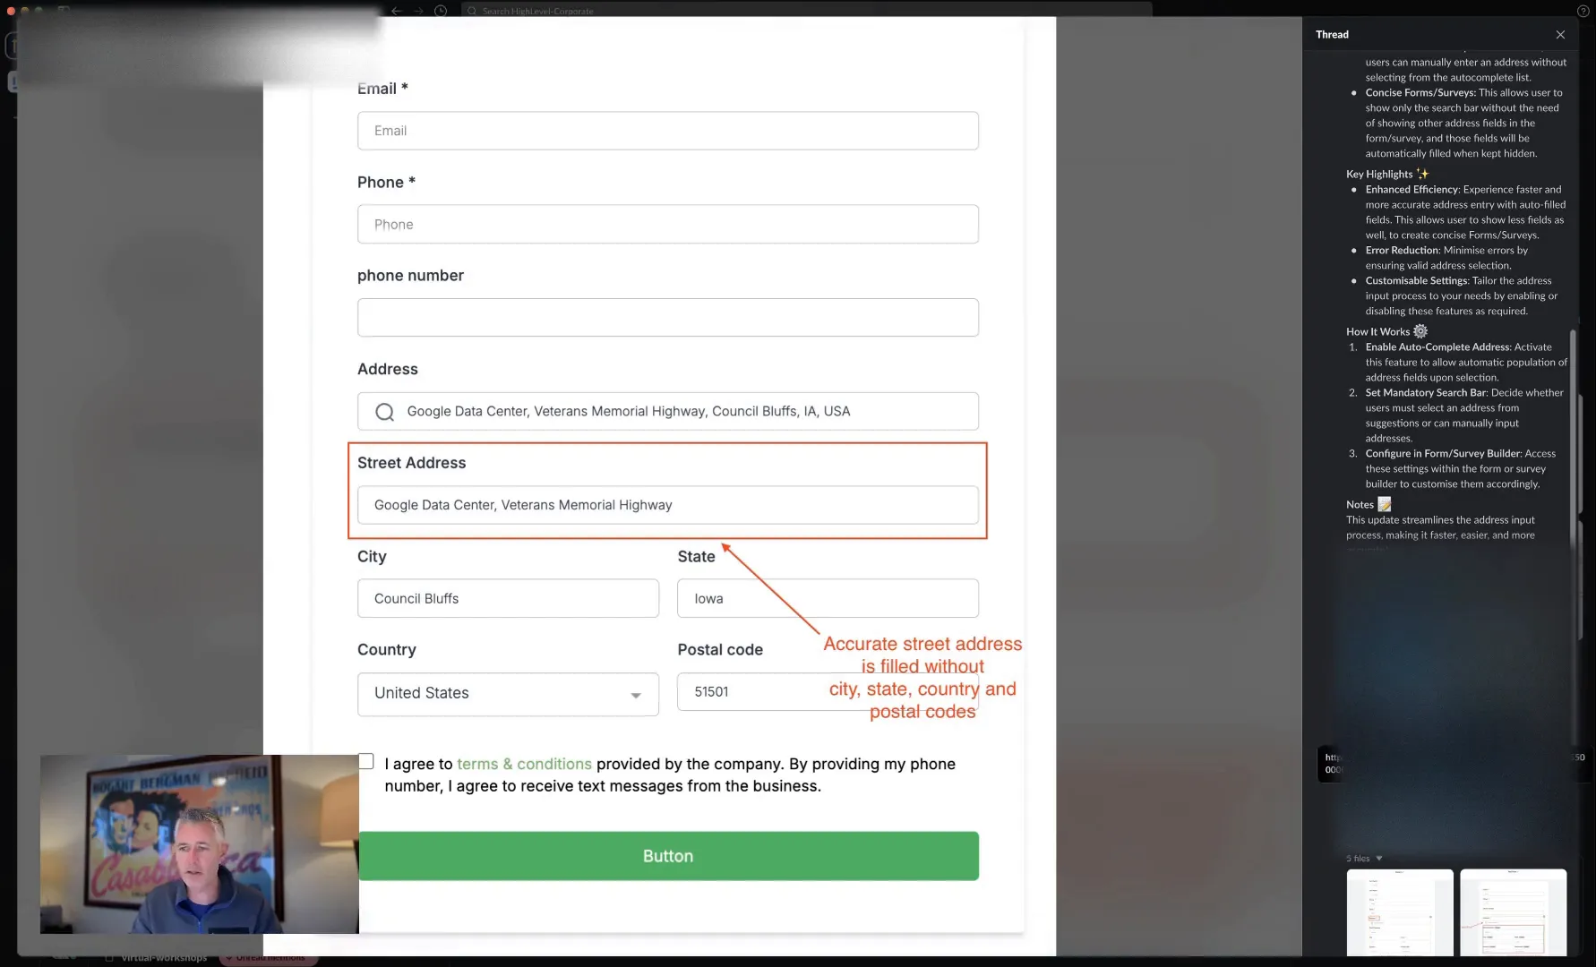Click the Postal code field 51501
This screenshot has width=1596, height=967.
click(828, 691)
